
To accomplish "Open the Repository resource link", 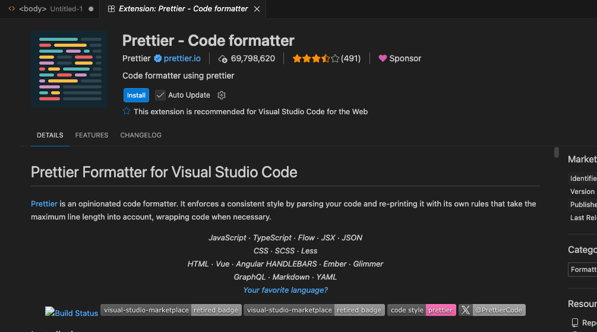I will tap(585, 323).
